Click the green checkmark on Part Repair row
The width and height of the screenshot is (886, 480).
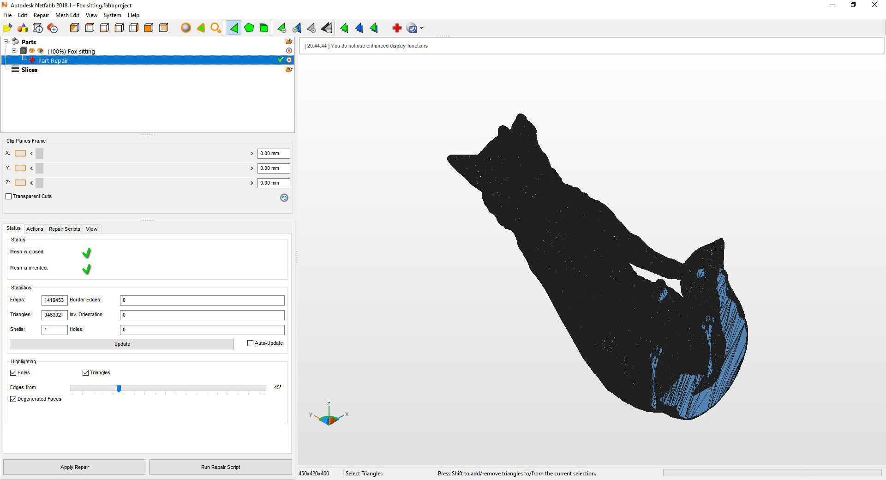coord(281,60)
